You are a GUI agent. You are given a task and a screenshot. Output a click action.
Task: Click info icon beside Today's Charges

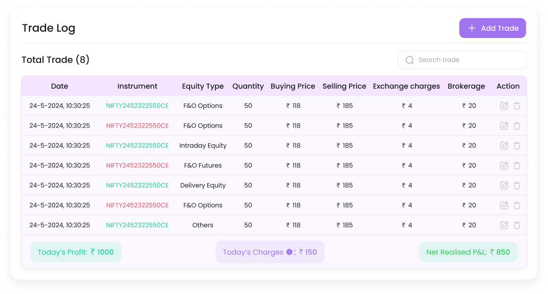pyautogui.click(x=289, y=252)
